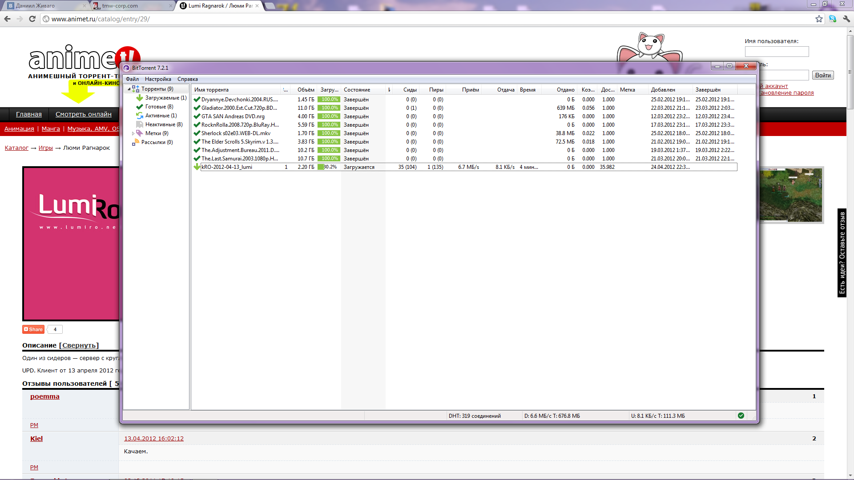Switch to the tmw-corp.com browser tab
Image resolution: width=854 pixels, height=480 pixels.
click(x=132, y=6)
